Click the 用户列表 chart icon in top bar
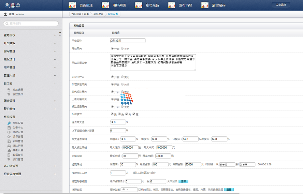Image resolution: width=303 pixels, height=194 pixels. coord(105,5)
